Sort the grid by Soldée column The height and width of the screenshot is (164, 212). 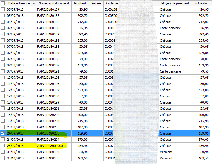tap(95, 3)
